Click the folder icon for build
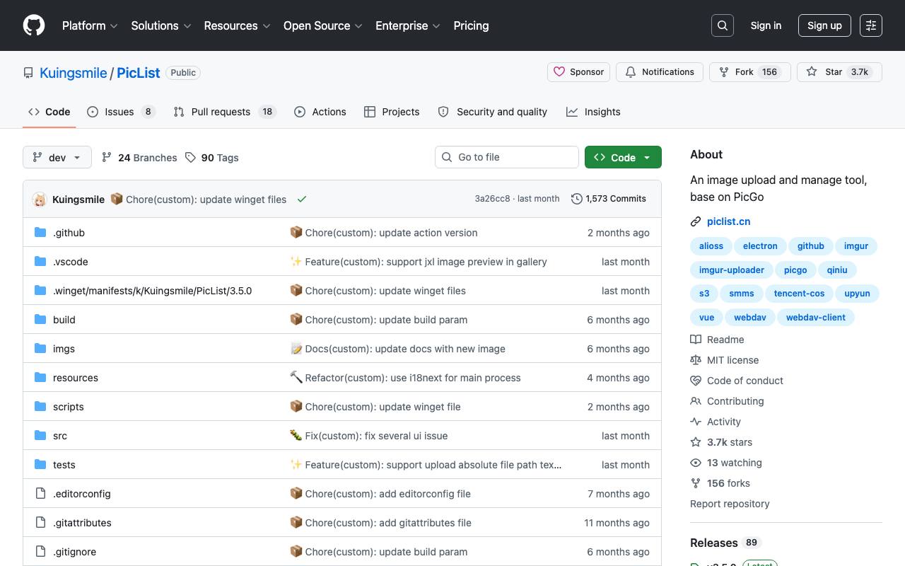The image size is (905, 566). pyautogui.click(x=40, y=319)
